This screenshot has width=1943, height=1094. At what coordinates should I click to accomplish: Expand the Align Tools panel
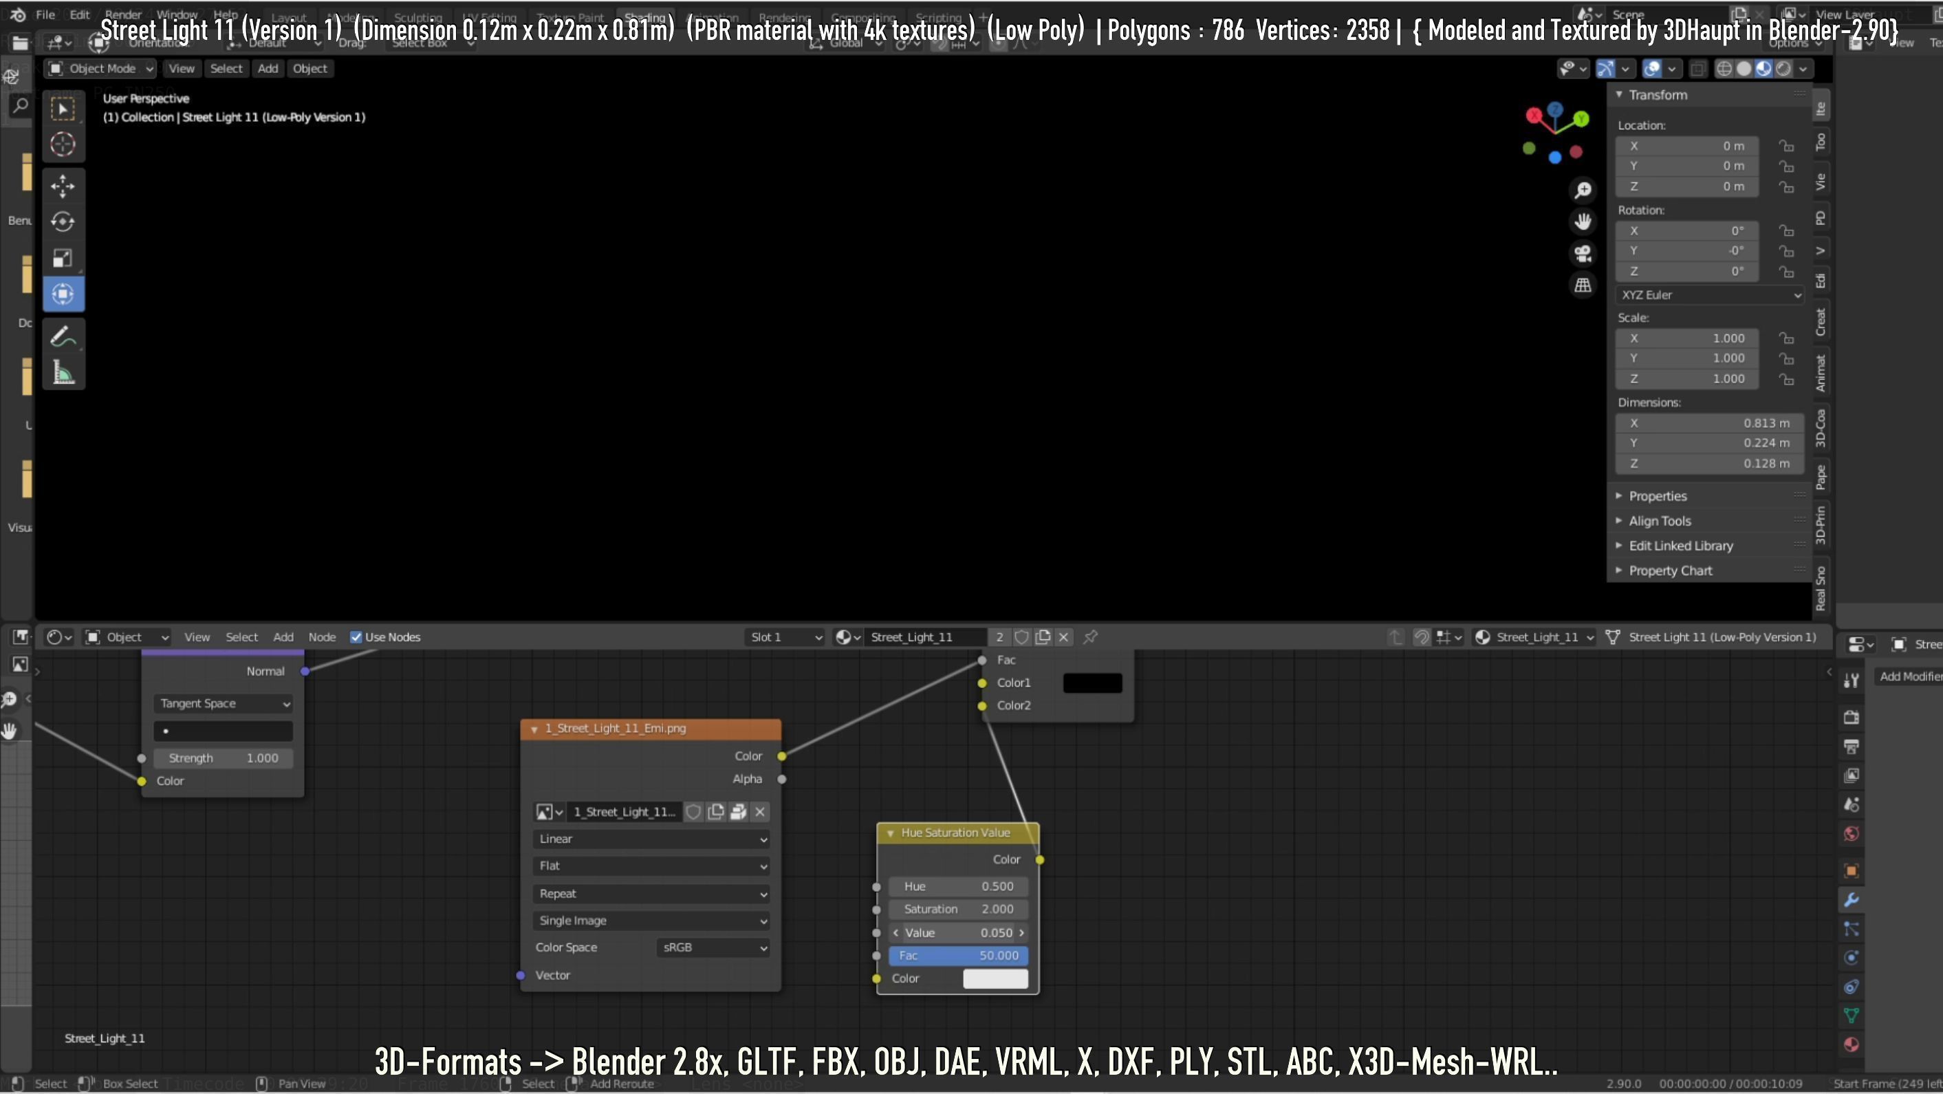pos(1659,521)
